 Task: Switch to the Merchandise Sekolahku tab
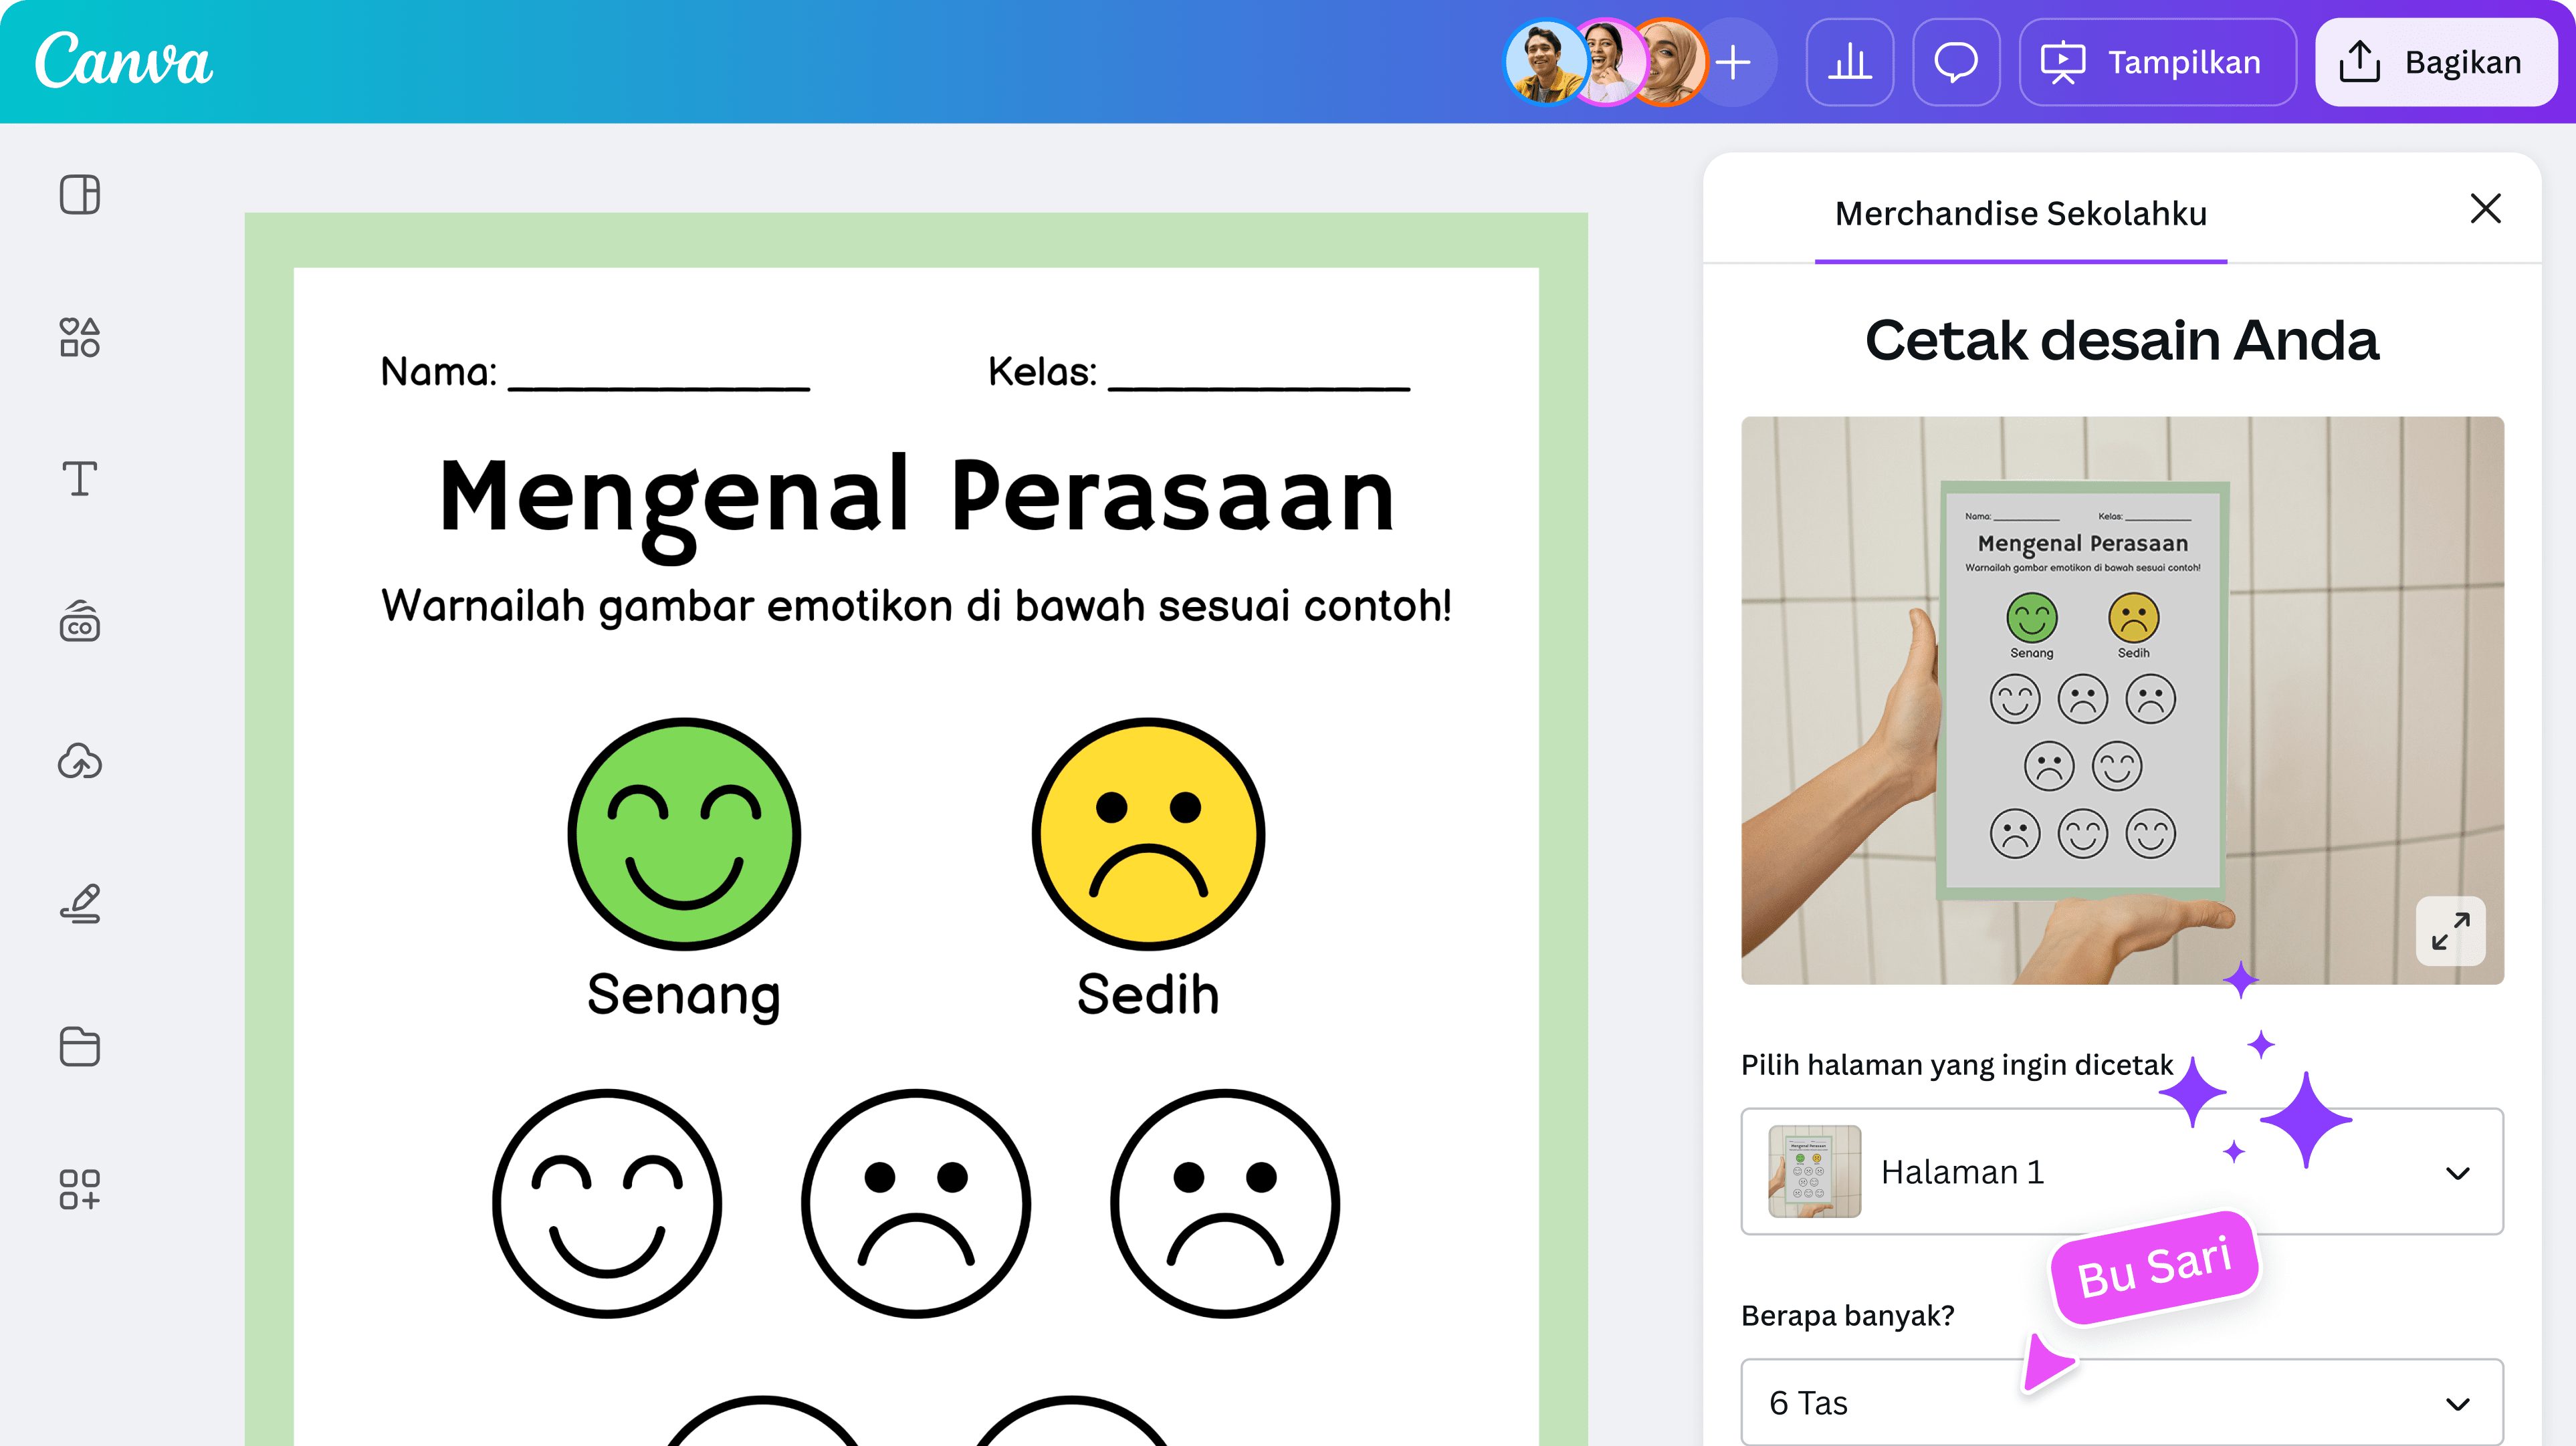point(2020,212)
